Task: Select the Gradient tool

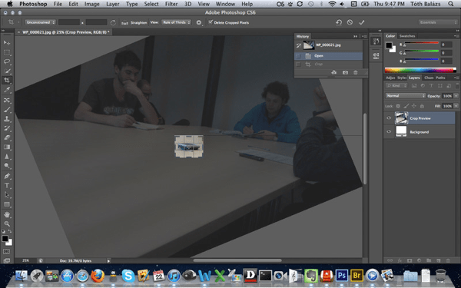Action: (x=7, y=147)
